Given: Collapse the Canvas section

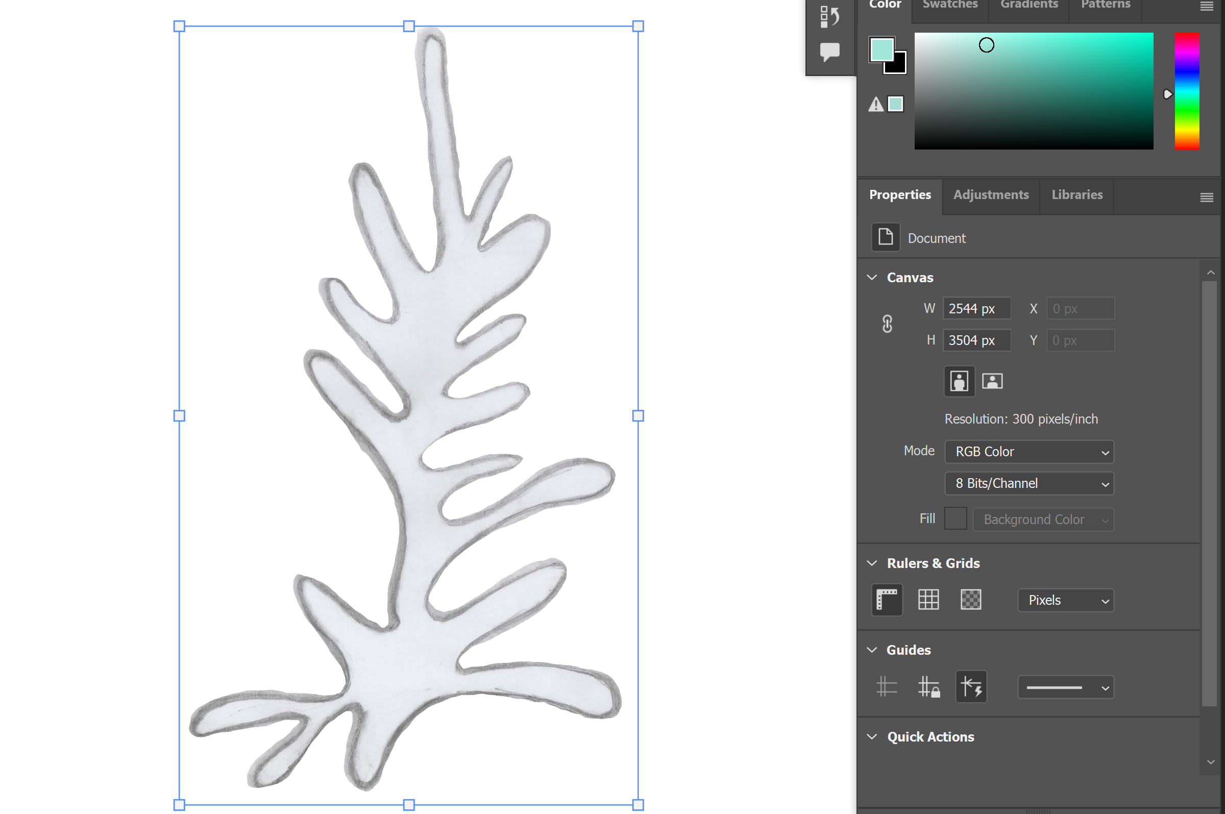Looking at the screenshot, I should click(x=872, y=278).
